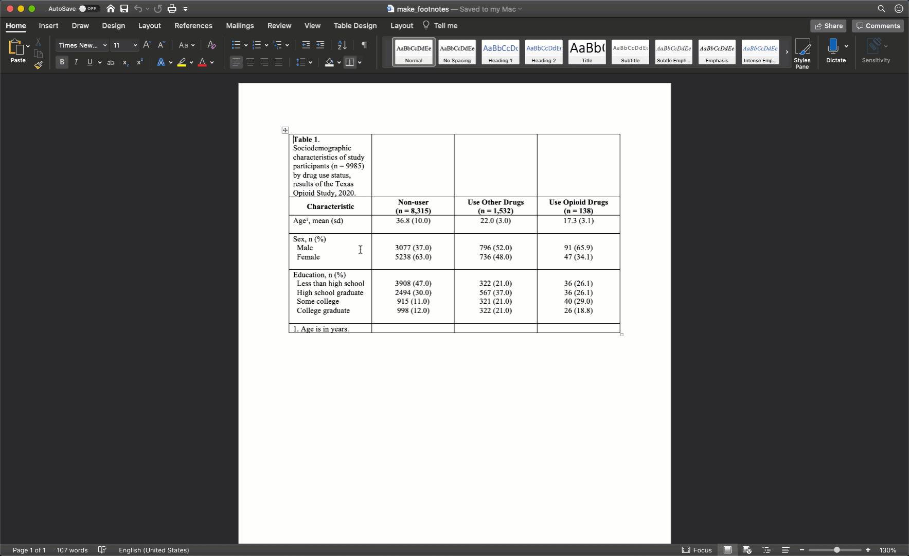The image size is (909, 556).
Task: Click the Home icon in title bar
Action: (111, 9)
